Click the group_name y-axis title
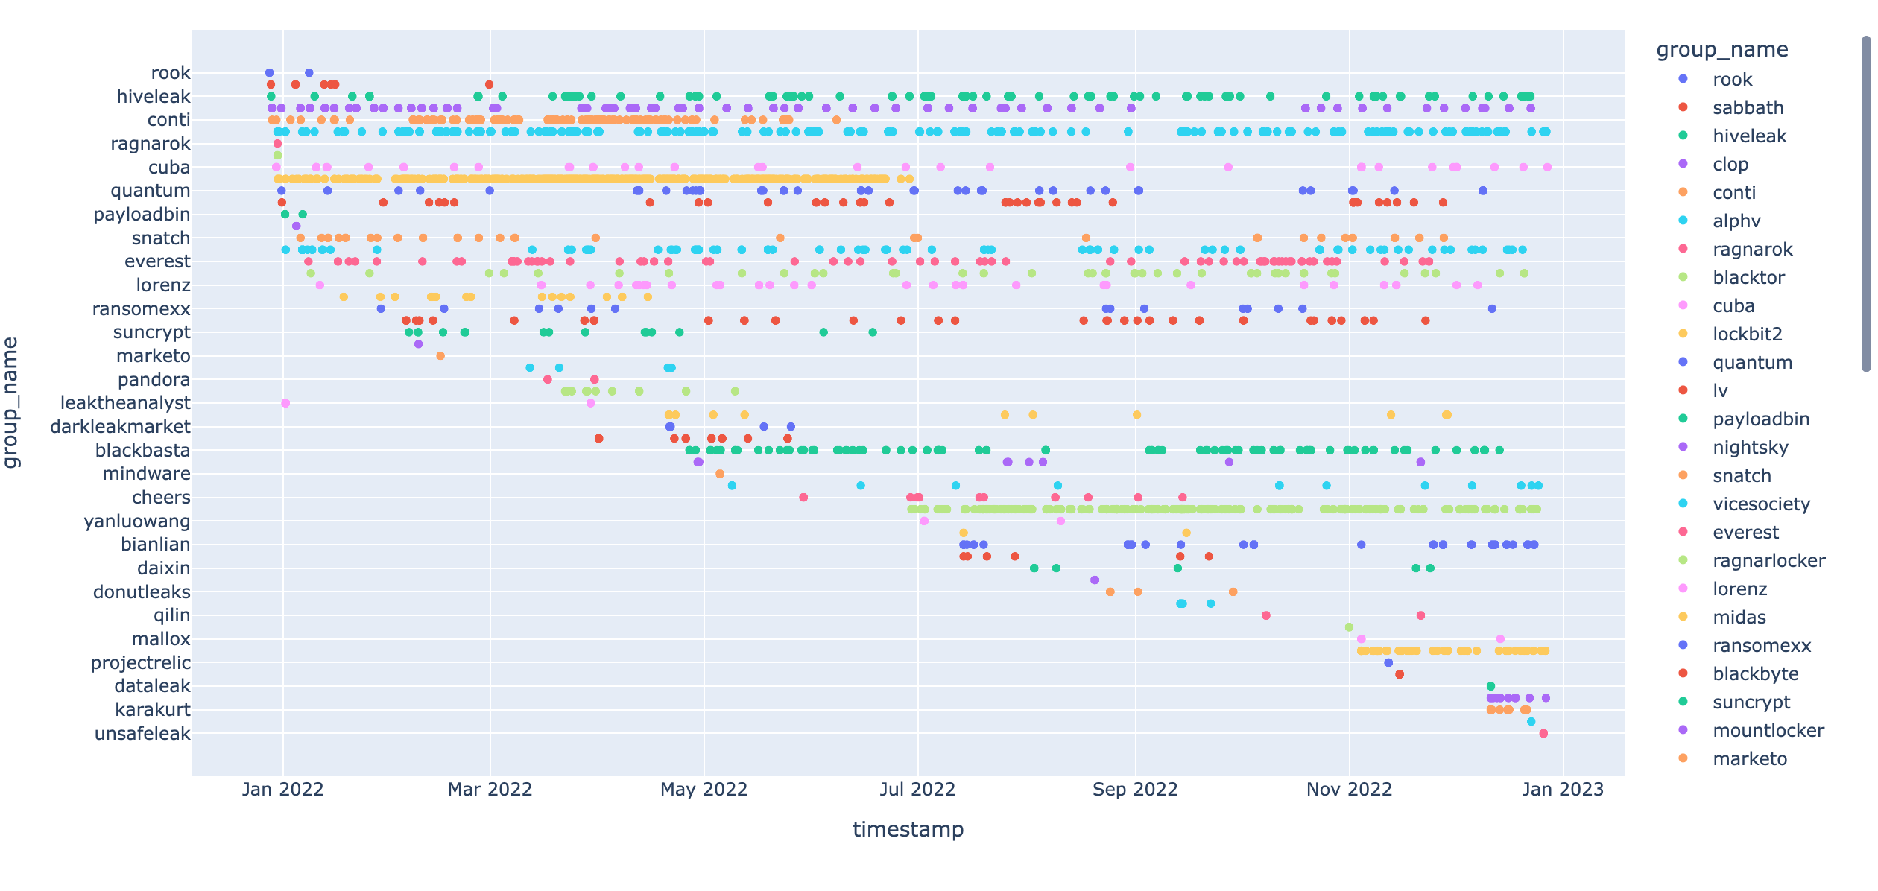Screen dimensions: 1878x891 pos(10,402)
